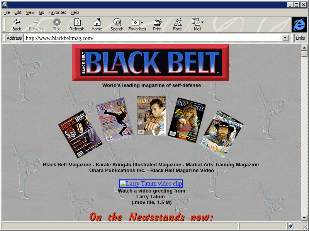Open the Favorites toolbar dropdown

pos(137,23)
